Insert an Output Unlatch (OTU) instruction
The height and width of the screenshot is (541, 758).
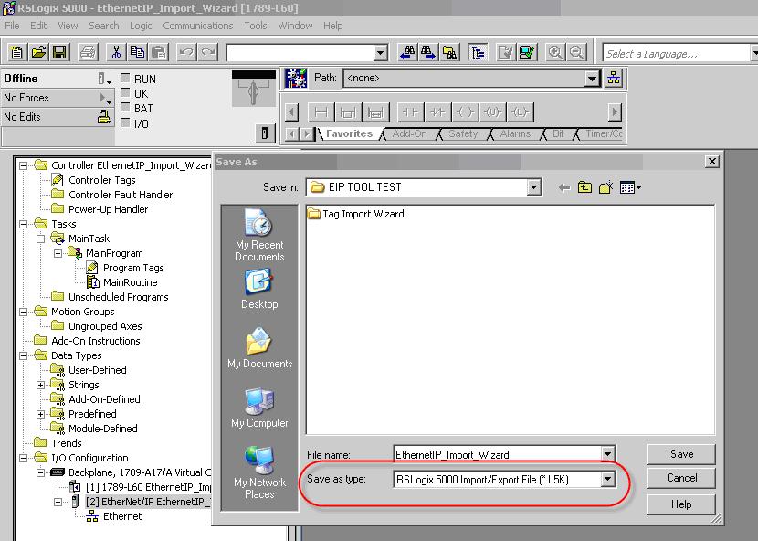pyautogui.click(x=492, y=112)
